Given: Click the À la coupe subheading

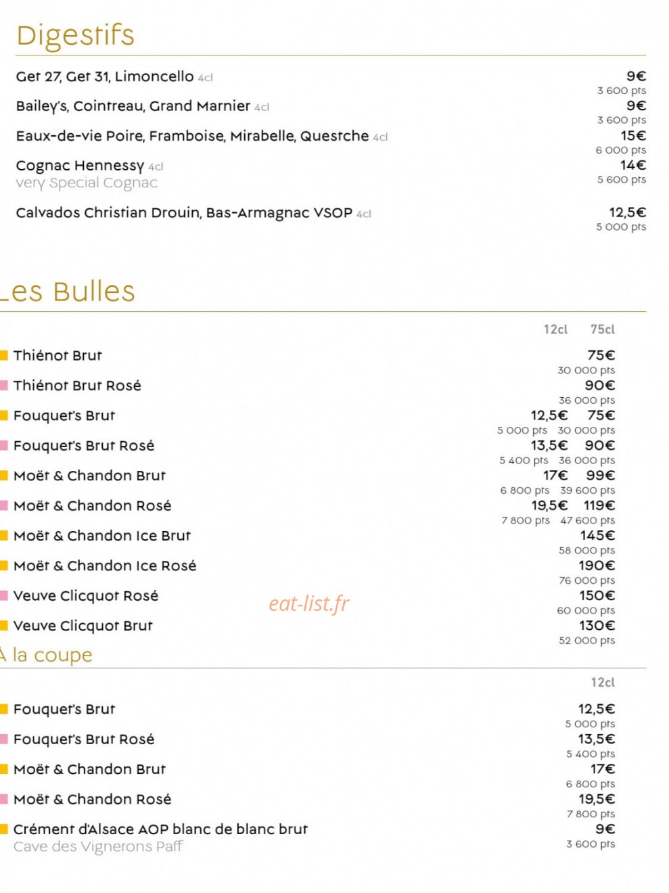Looking at the screenshot, I should (46, 655).
